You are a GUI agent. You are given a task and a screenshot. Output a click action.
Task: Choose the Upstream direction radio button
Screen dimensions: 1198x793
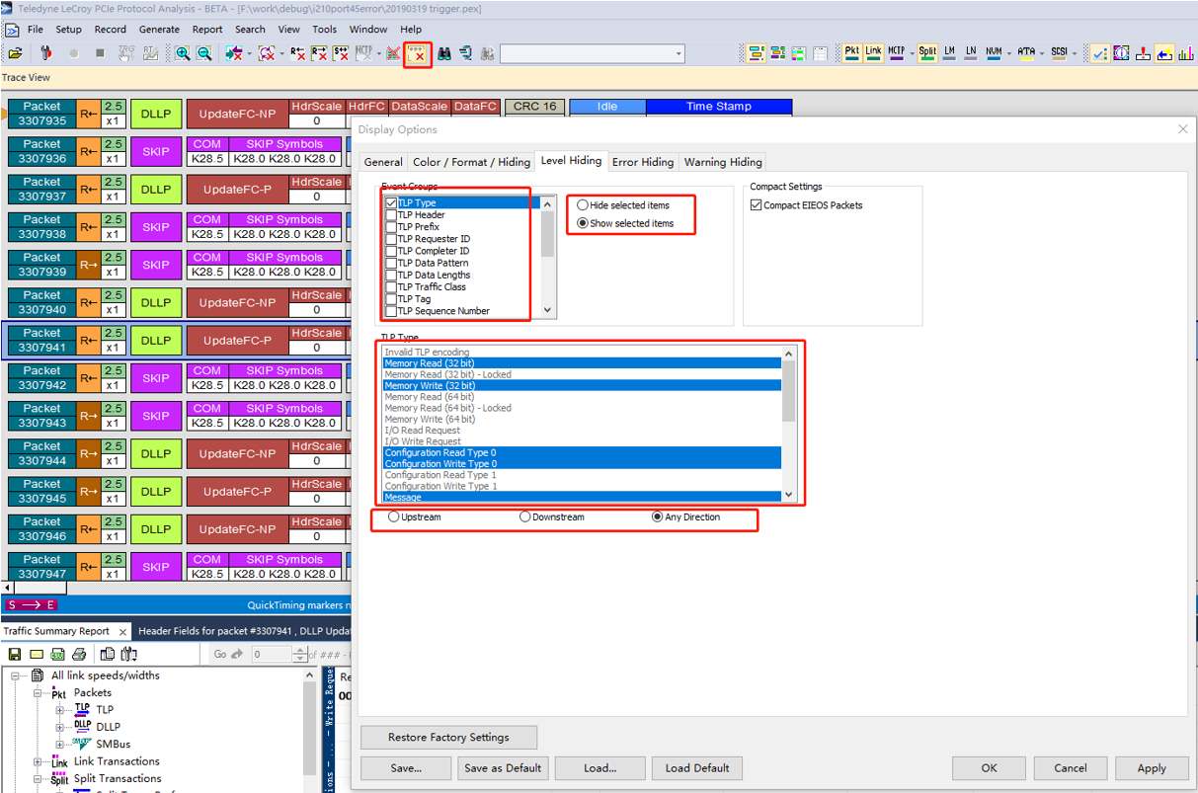point(393,516)
